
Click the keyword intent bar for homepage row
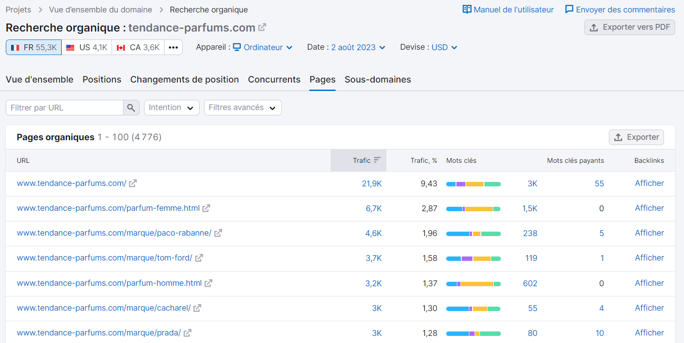(473, 184)
